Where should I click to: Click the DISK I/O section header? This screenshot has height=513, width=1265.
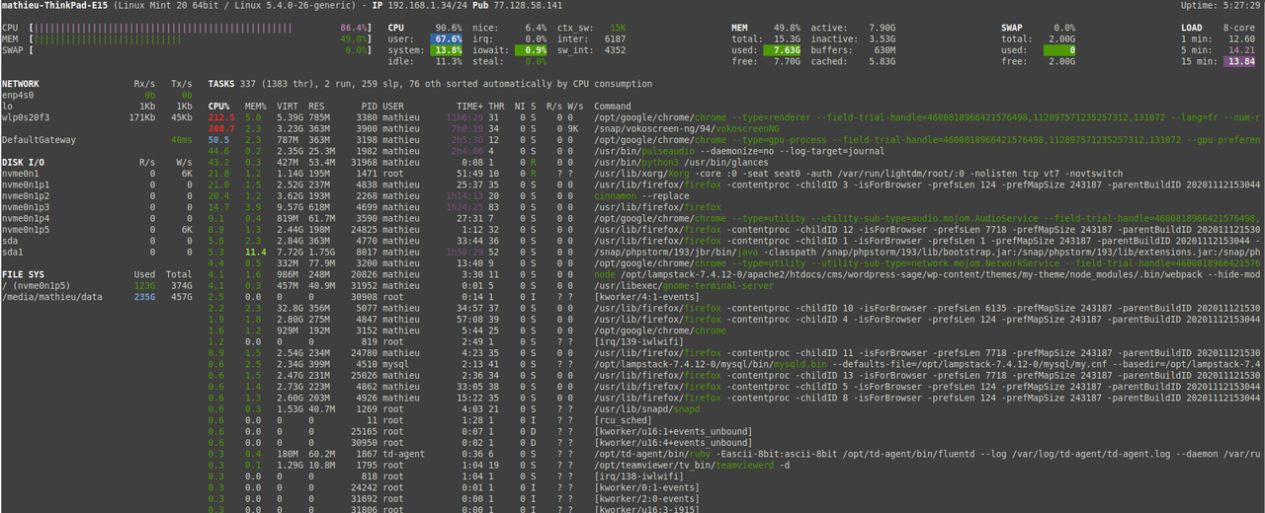(x=25, y=161)
